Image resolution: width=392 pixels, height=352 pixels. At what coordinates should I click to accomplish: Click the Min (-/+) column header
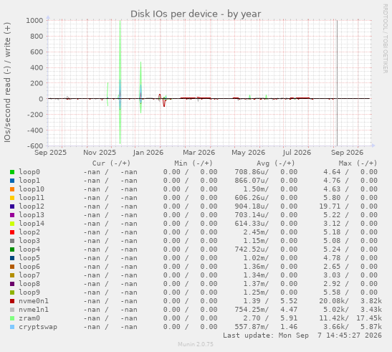point(193,163)
